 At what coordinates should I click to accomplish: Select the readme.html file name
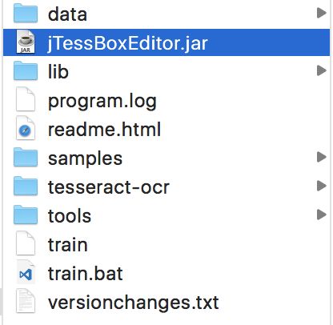pyautogui.click(x=104, y=130)
